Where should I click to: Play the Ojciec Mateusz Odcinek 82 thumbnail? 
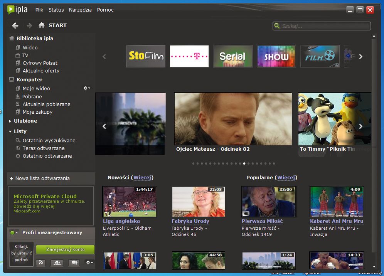pyautogui.click(x=233, y=119)
